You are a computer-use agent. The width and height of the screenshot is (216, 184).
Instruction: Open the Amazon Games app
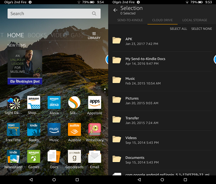click(34, 157)
